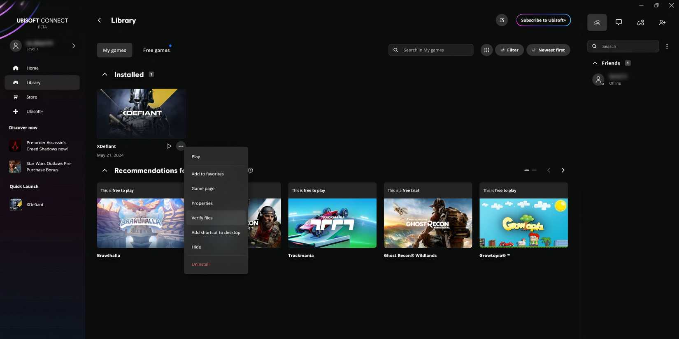Click the XDefiant play triangle icon
This screenshot has height=339, width=679.
(x=169, y=146)
